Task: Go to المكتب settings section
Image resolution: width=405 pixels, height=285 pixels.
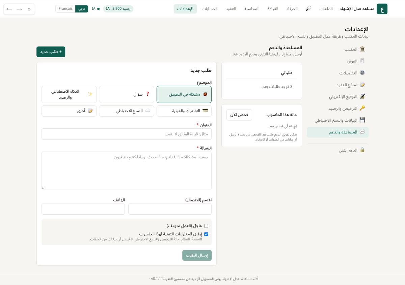Action: coord(338,49)
